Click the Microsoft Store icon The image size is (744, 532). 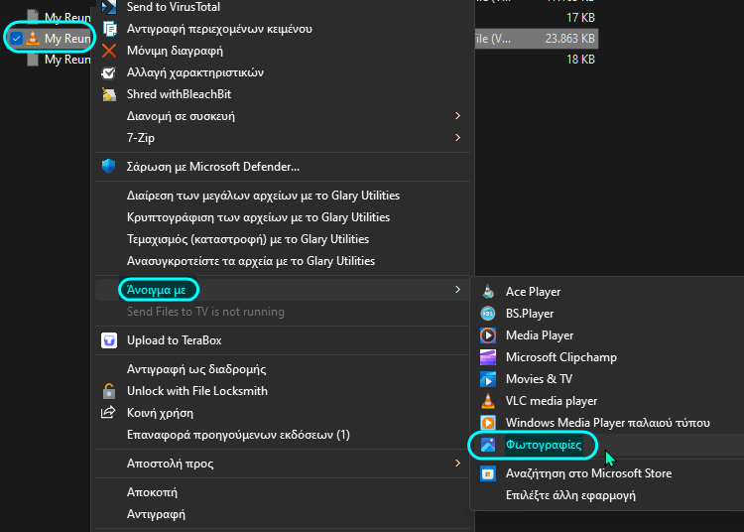488,473
